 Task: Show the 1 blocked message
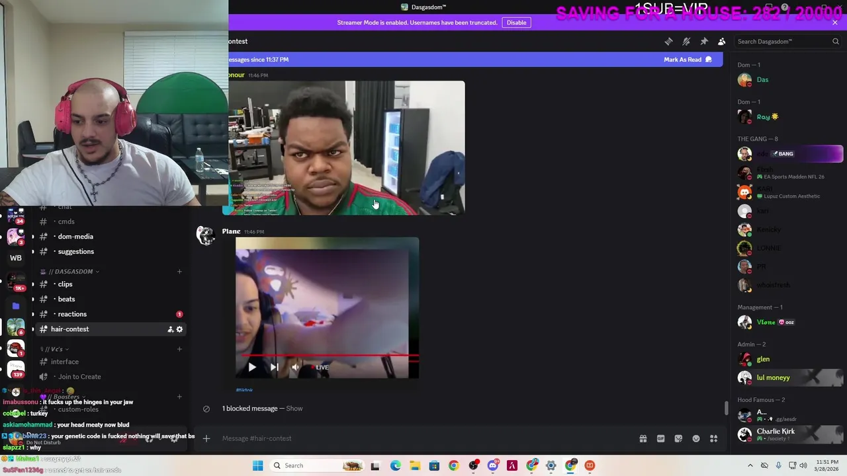click(294, 409)
